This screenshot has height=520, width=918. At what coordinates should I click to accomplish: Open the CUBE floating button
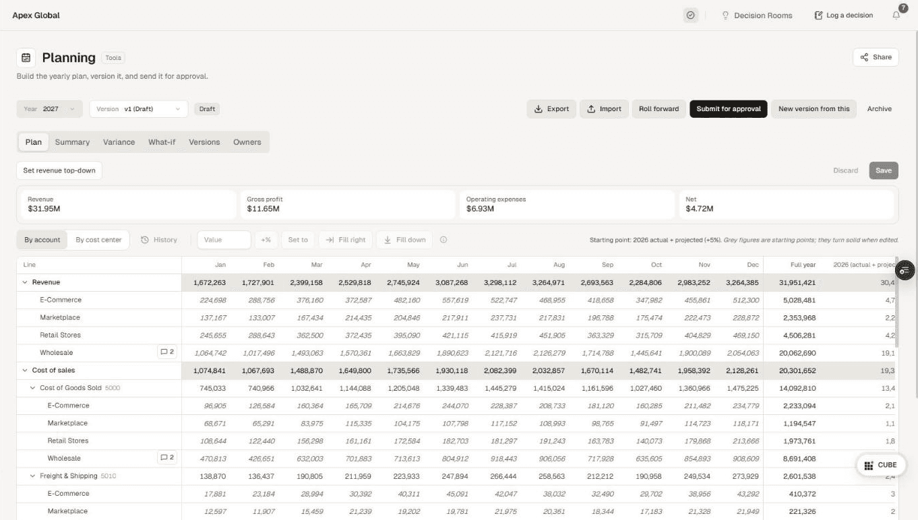point(880,465)
